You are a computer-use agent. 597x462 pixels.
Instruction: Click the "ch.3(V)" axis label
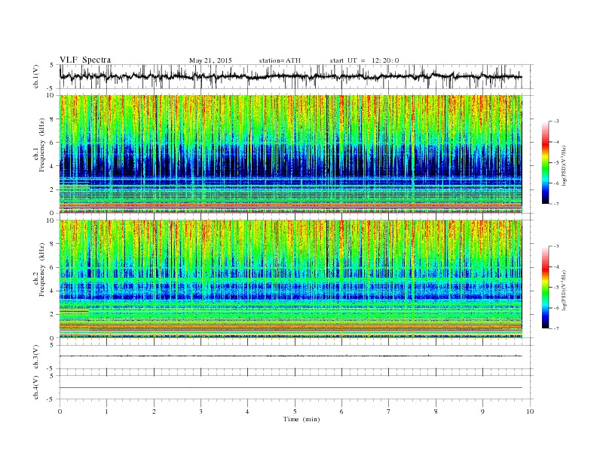pyautogui.click(x=36, y=357)
